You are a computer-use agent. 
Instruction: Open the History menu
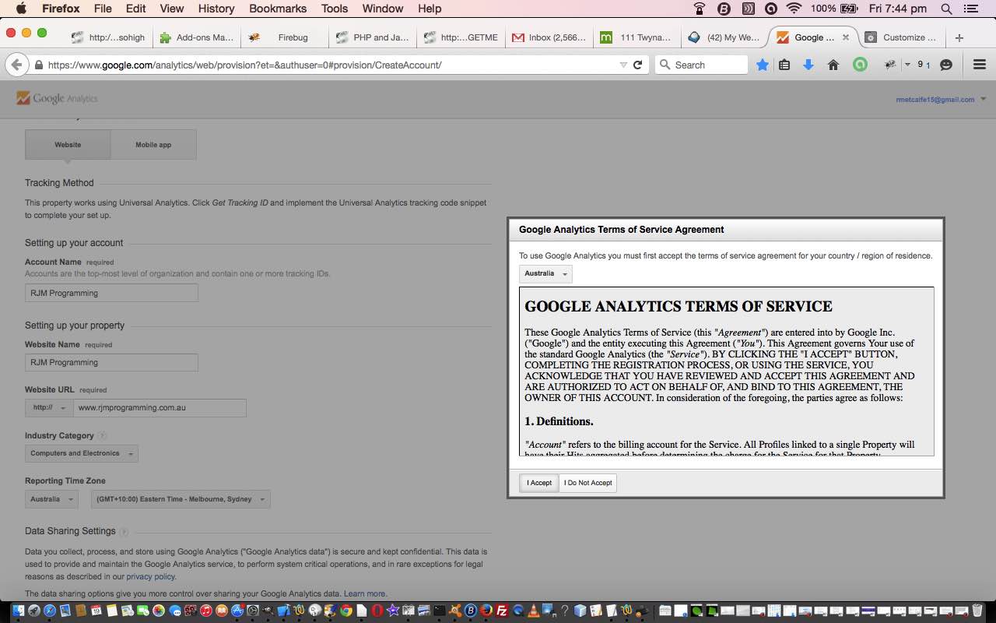tap(216, 9)
